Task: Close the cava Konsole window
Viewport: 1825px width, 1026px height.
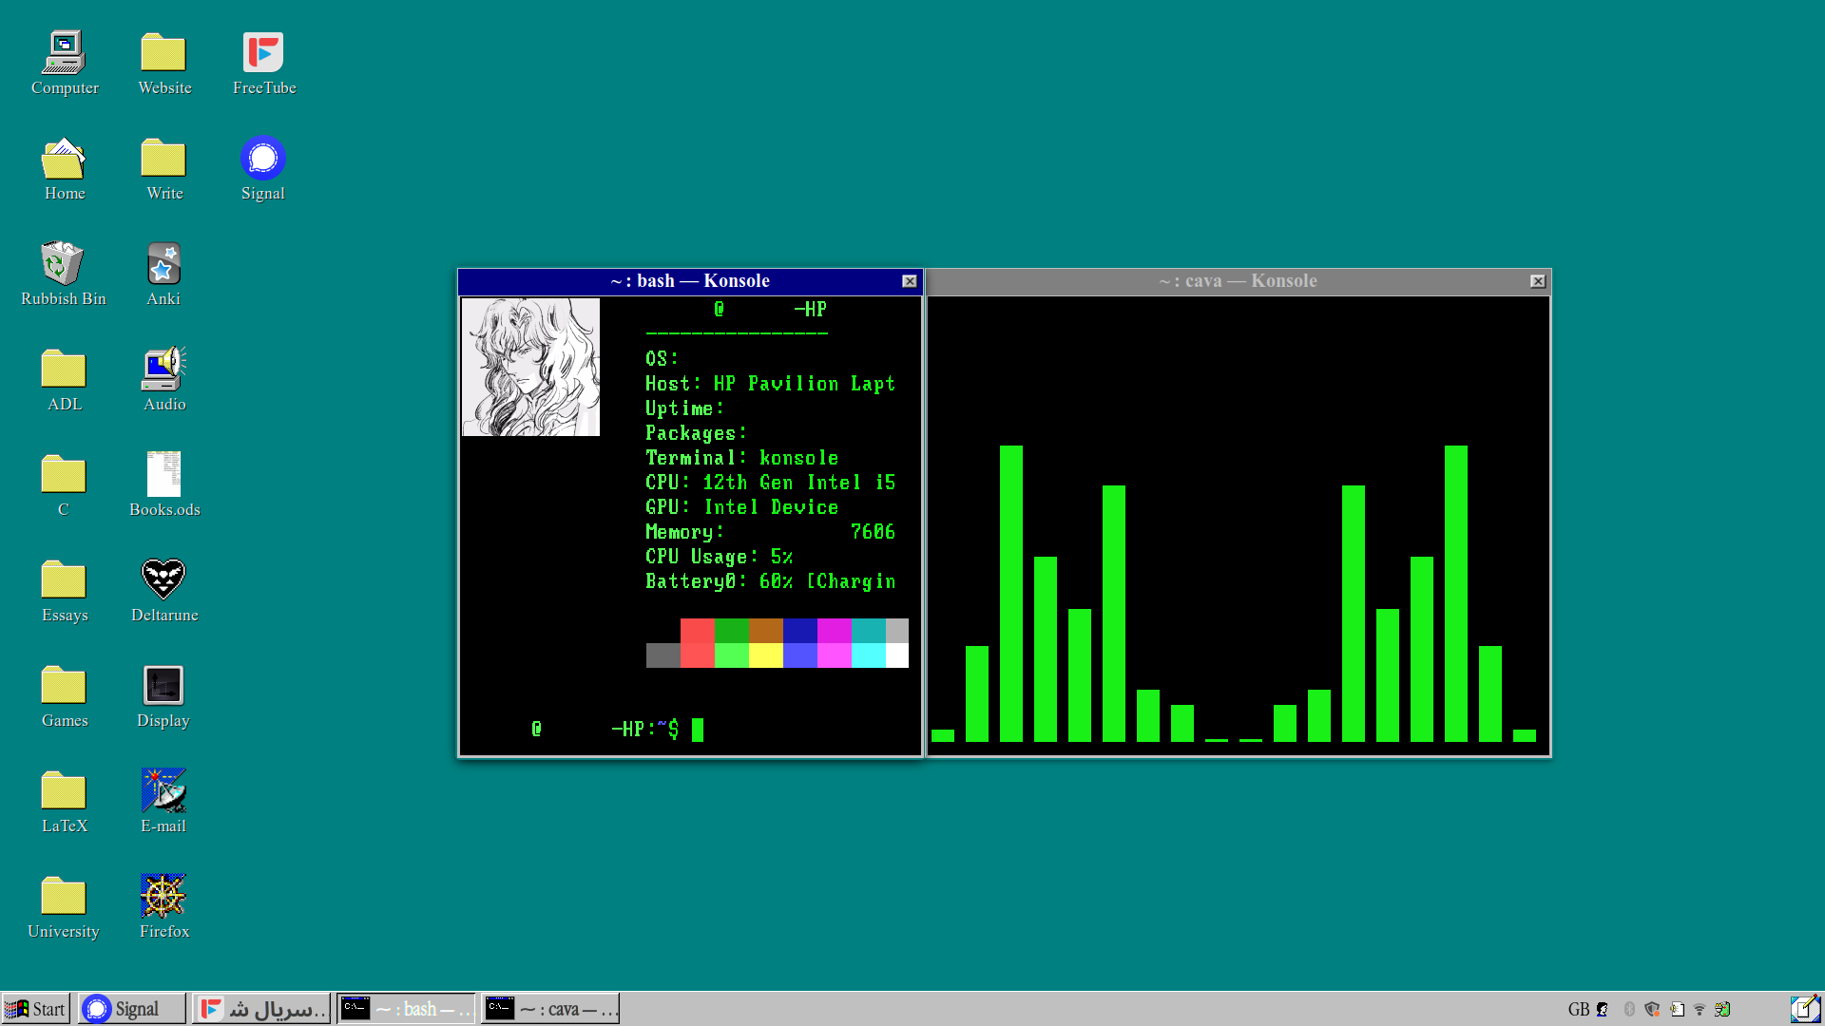Action: point(1538,281)
